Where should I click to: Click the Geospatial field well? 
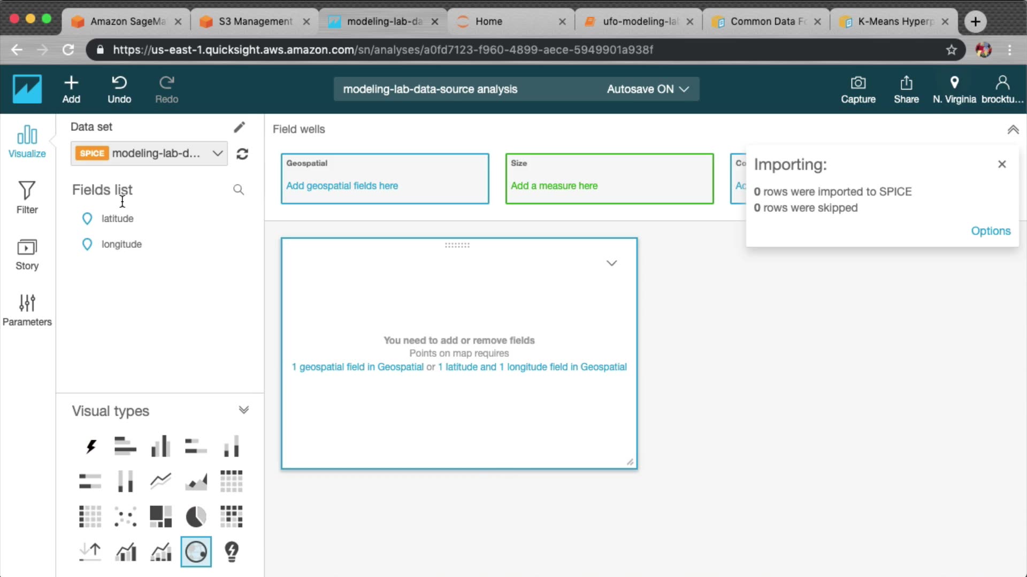pyautogui.click(x=385, y=179)
